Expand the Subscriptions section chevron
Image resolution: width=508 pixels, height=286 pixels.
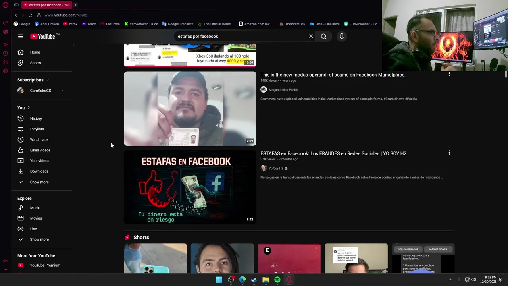pyautogui.click(x=48, y=80)
